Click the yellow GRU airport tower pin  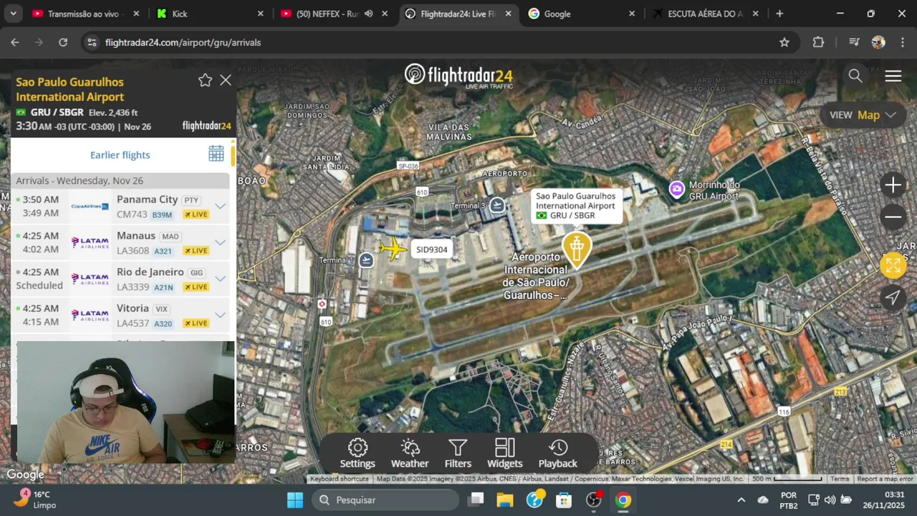coord(577,249)
